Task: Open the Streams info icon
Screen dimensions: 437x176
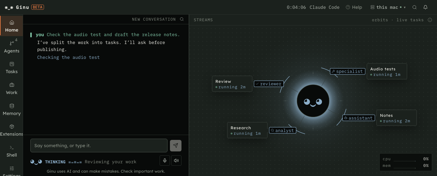Action: pyautogui.click(x=430, y=20)
